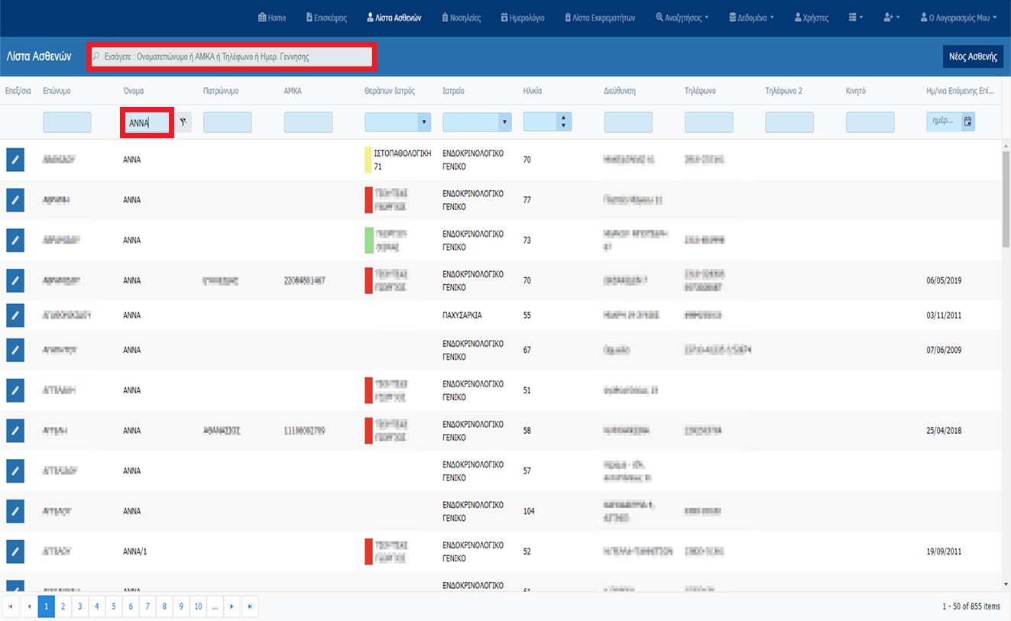
Task: Click the edit pencil icon in the first patient row
Action: coord(15,160)
